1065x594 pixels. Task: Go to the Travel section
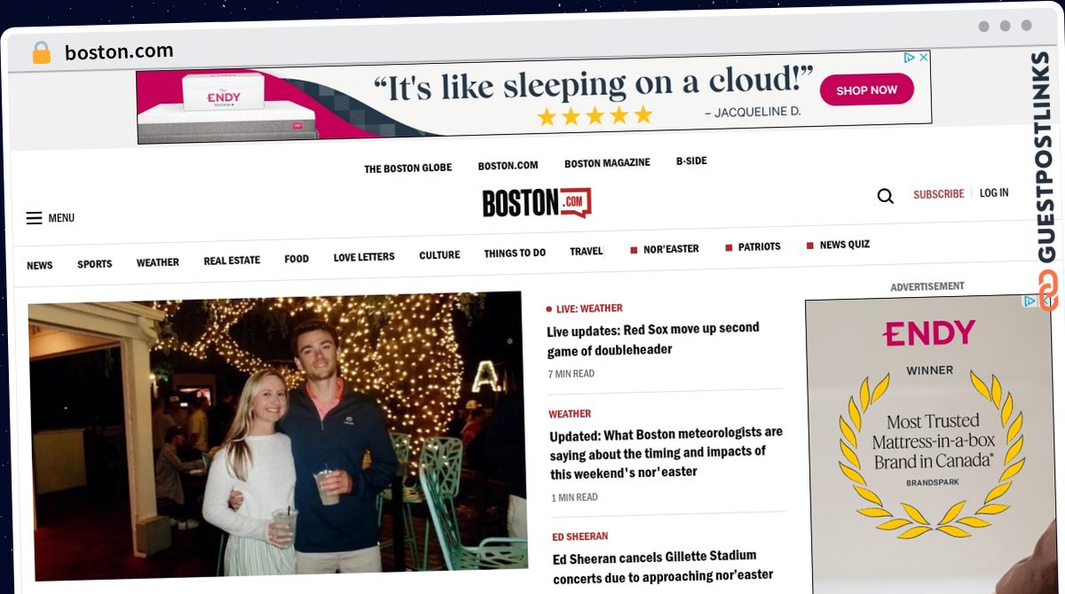tap(586, 252)
